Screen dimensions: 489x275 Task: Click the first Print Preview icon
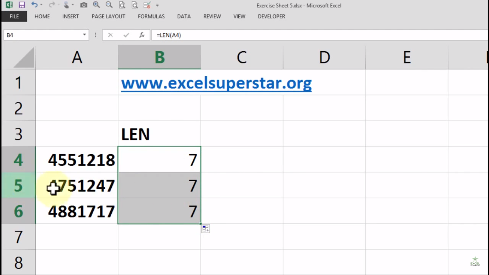tap(122, 5)
